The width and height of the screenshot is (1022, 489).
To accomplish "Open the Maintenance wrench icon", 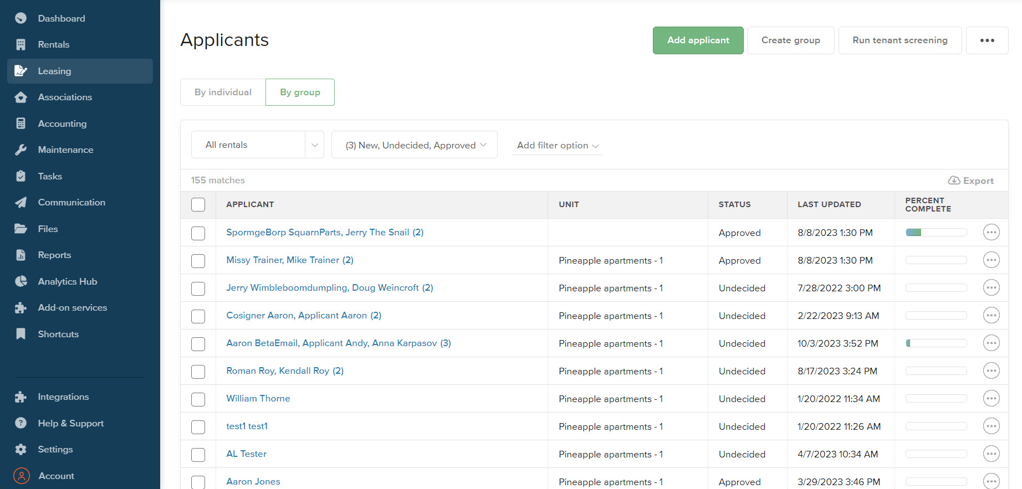I will 21,150.
